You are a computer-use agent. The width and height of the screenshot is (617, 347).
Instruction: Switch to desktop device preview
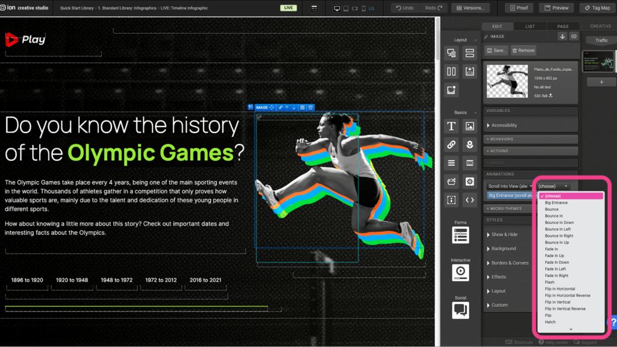pos(337,8)
